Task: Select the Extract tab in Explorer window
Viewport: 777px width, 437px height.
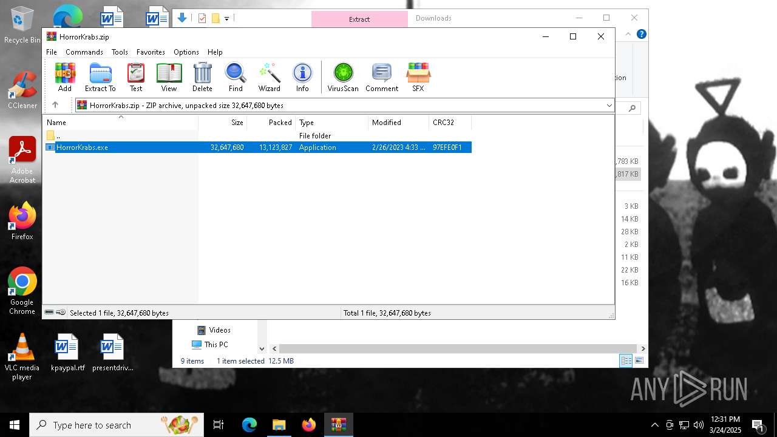Action: pos(359,19)
